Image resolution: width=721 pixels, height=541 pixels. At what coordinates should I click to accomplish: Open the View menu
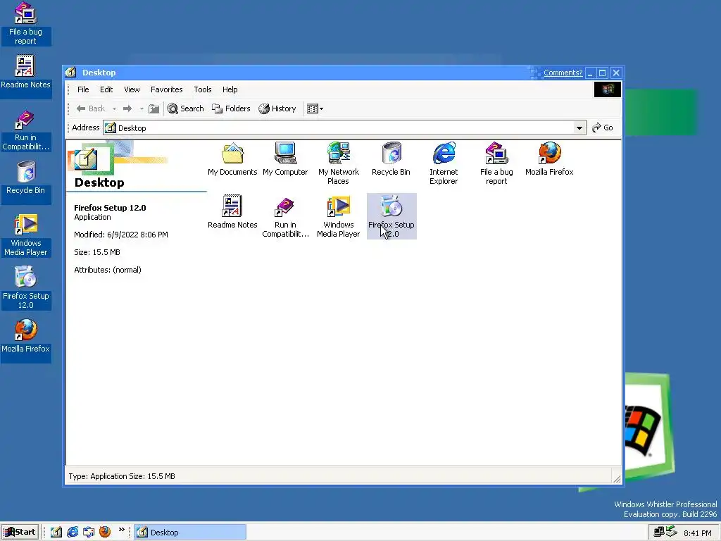(x=132, y=89)
